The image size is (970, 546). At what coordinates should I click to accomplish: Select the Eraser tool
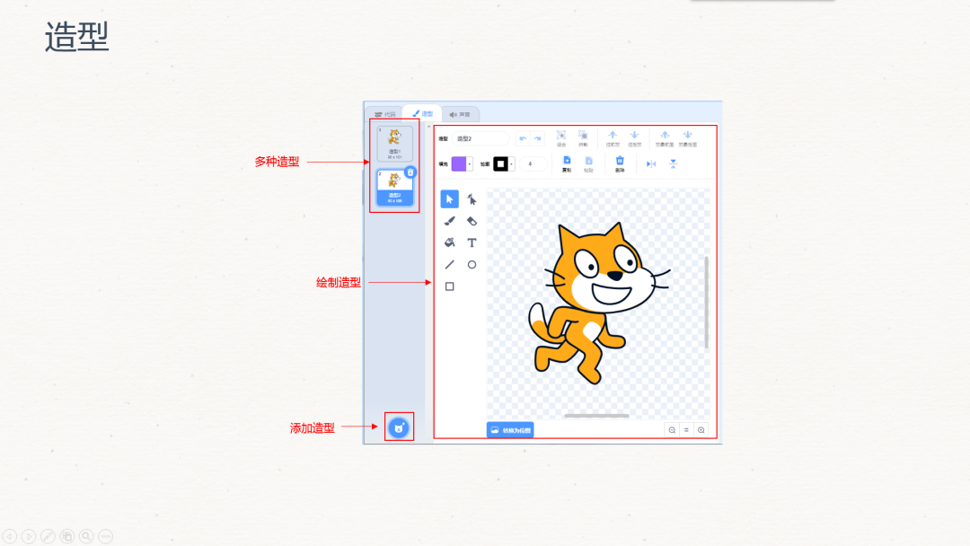(x=472, y=221)
